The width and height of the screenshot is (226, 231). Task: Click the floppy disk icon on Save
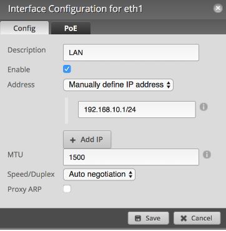click(138, 219)
